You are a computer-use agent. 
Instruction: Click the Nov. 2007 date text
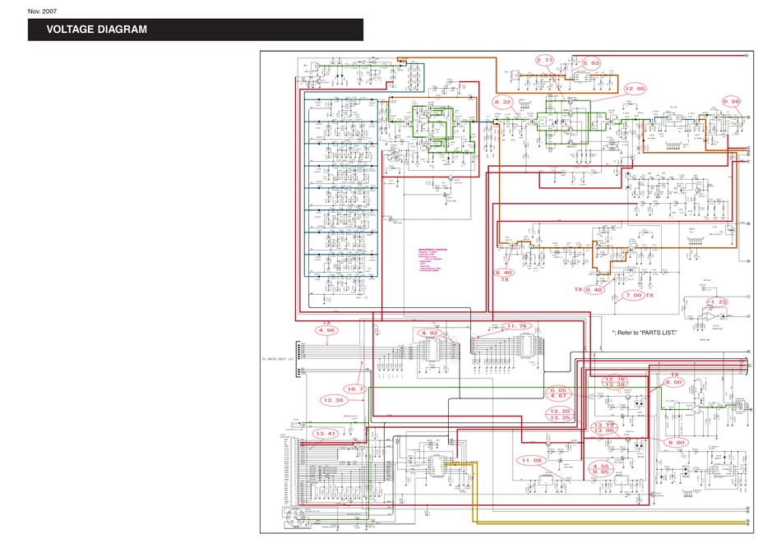click(x=44, y=10)
